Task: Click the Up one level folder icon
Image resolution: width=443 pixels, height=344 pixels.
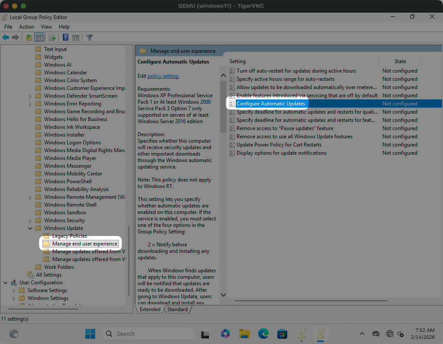Action: tap(29, 38)
